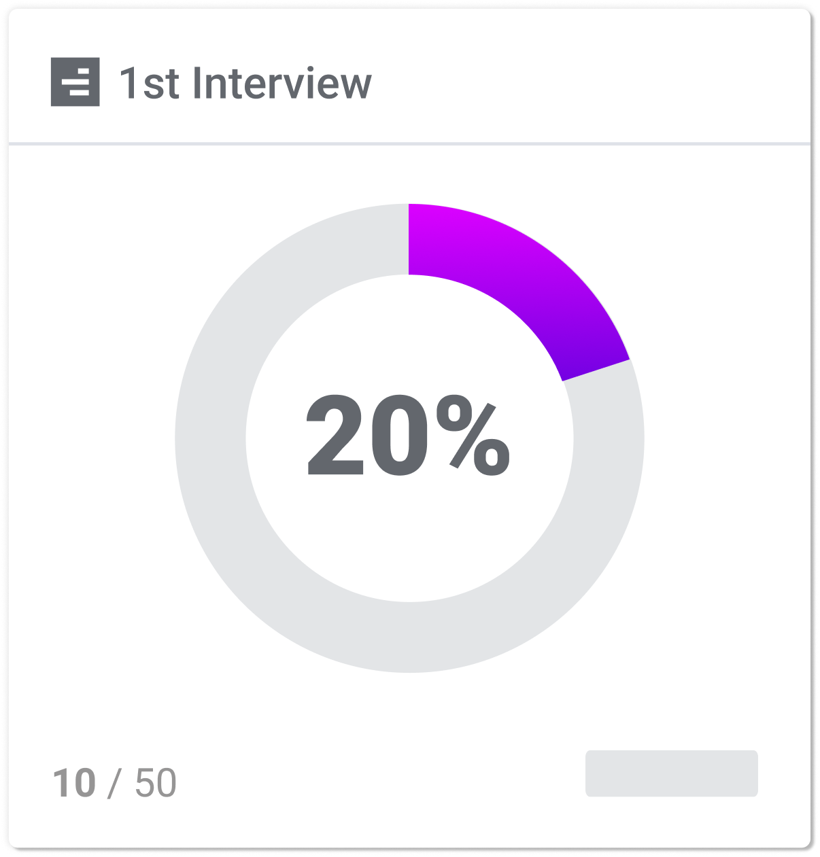Click the divider line below the header
This screenshot has height=857, width=820.
pyautogui.click(x=410, y=143)
